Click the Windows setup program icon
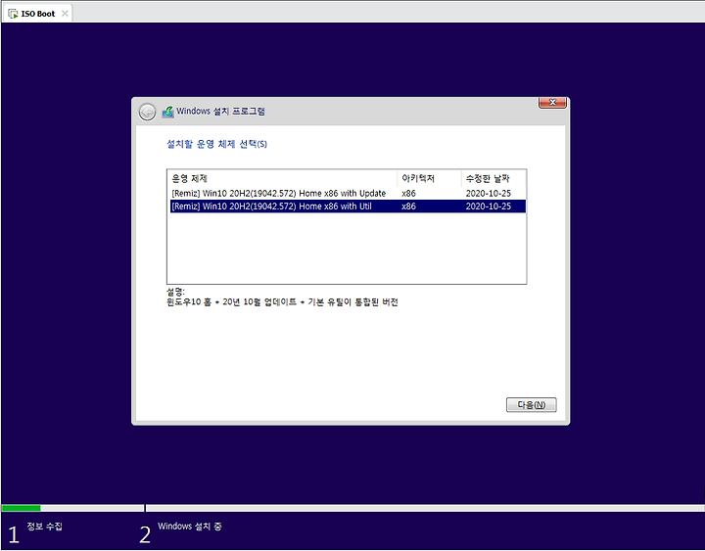 click(x=167, y=112)
